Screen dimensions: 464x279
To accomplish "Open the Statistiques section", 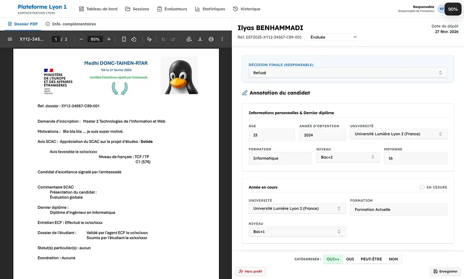I will 210,9.
